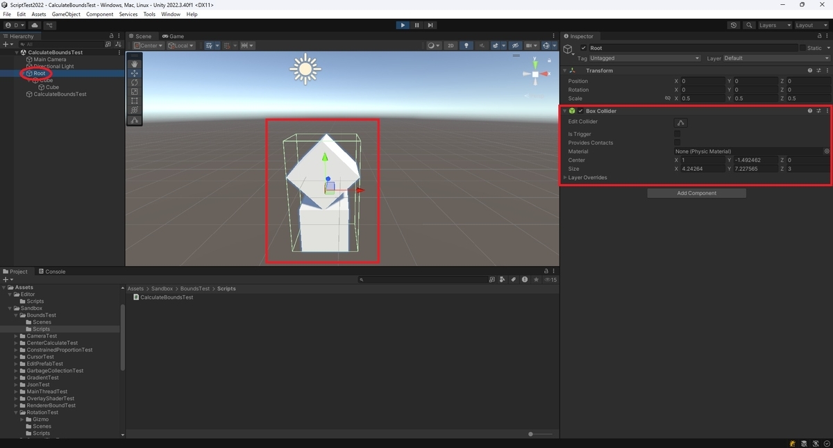The image size is (833, 448).
Task: Click the Pause button
Action: point(416,25)
